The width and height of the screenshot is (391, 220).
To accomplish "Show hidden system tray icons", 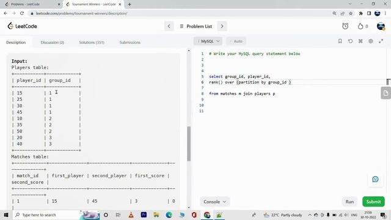I will pos(310,215).
